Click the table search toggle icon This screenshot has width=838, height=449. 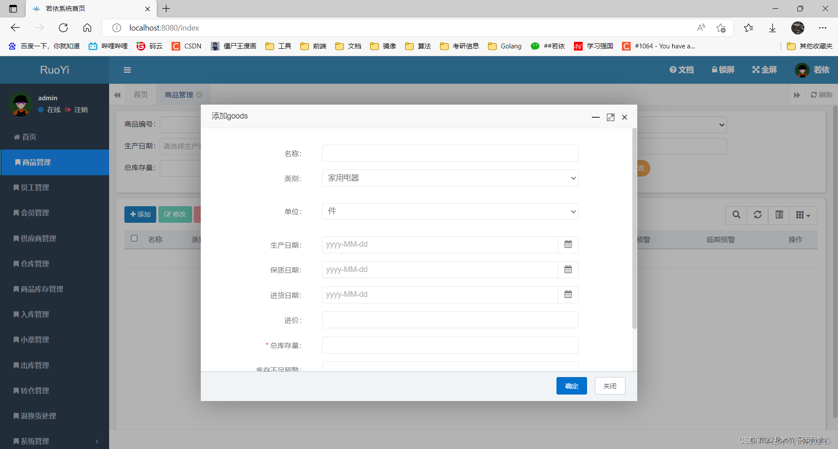tap(736, 215)
